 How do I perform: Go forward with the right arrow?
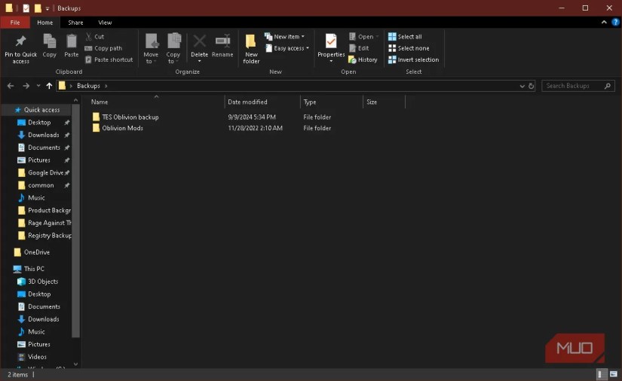click(26, 86)
